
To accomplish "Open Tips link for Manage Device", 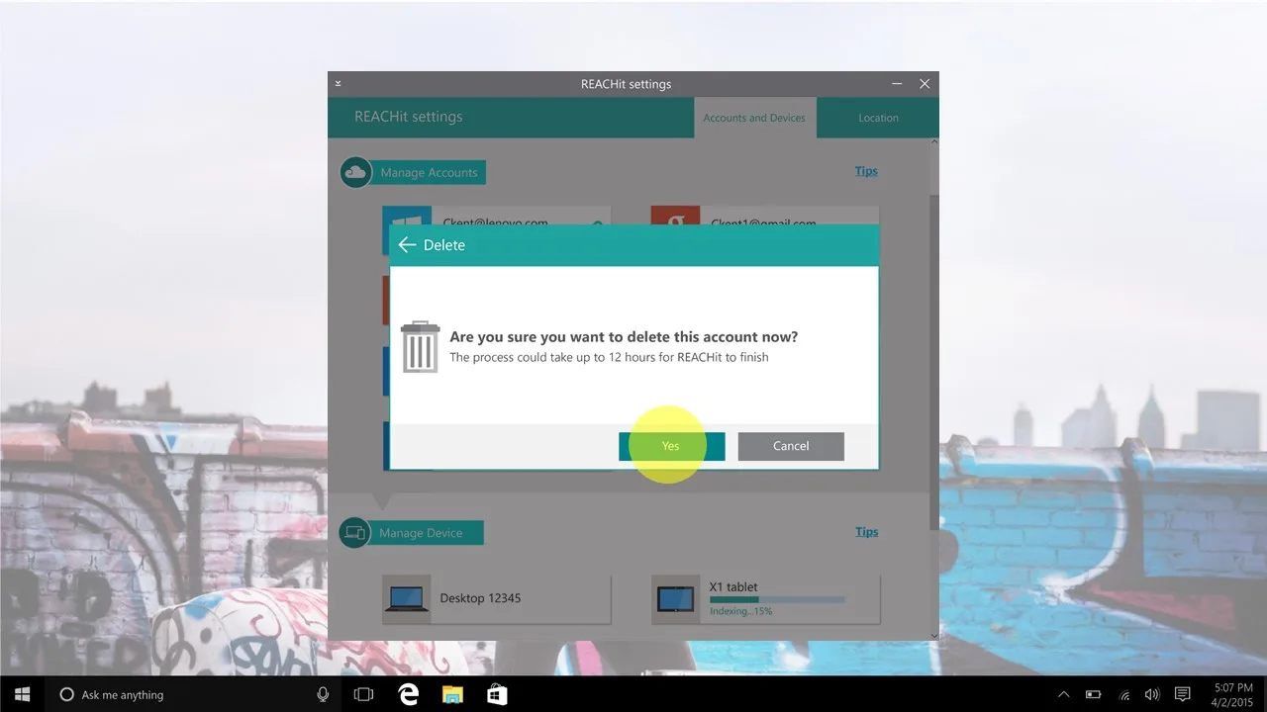I will [867, 532].
